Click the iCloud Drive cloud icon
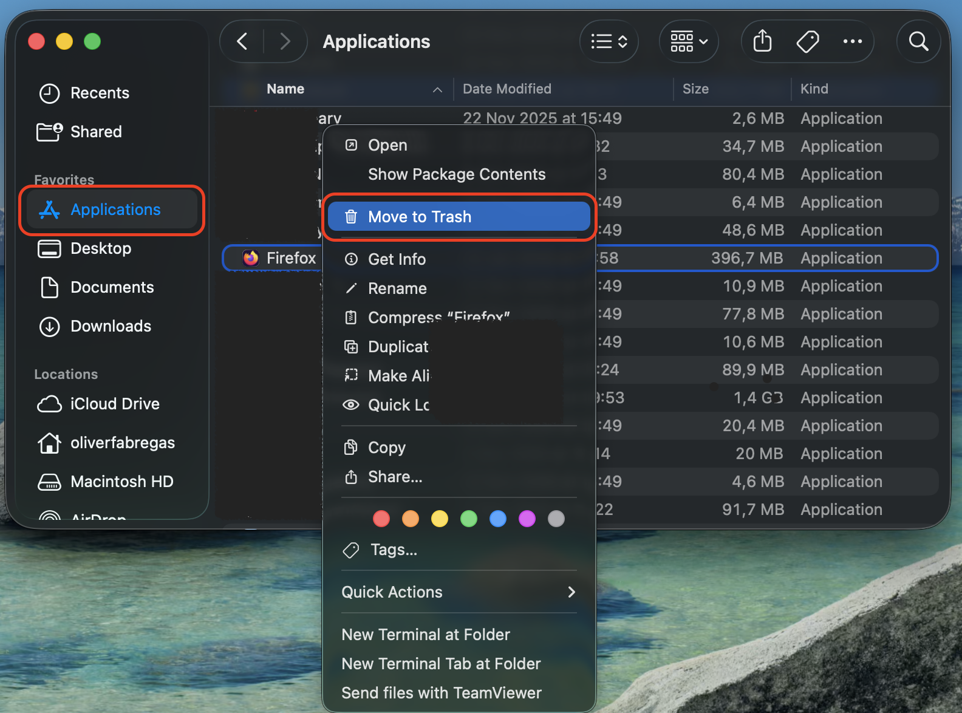Screen dimensions: 962x713 pyautogui.click(x=49, y=404)
